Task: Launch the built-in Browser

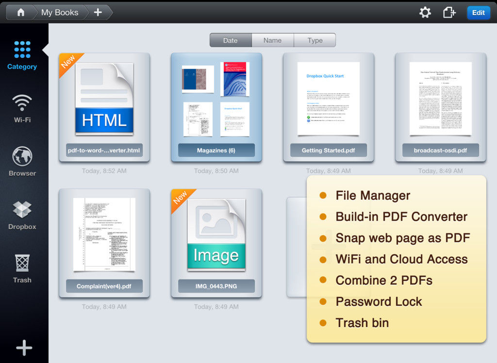Action: tap(22, 162)
